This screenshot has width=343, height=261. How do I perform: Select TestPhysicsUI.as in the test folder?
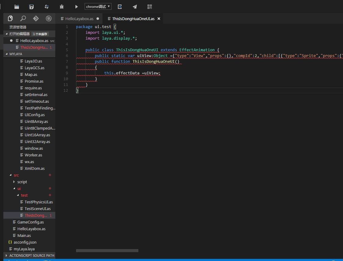coord(38,202)
